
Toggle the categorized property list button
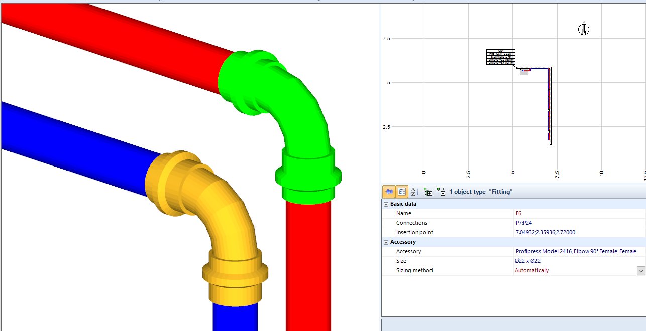pos(402,192)
